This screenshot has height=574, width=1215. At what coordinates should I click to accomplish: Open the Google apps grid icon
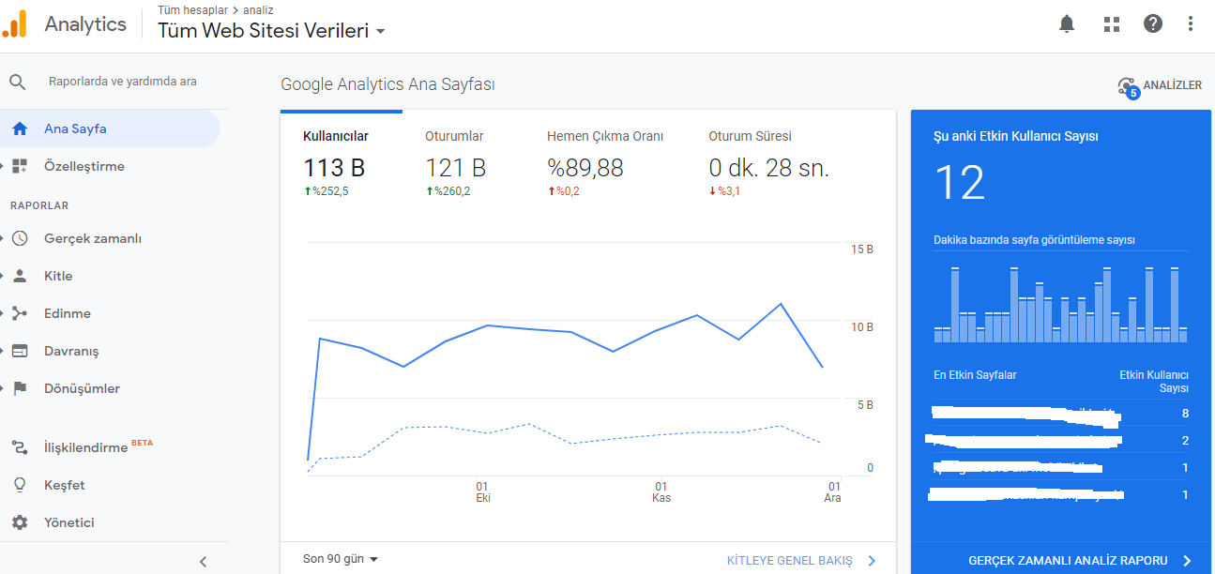(1112, 24)
